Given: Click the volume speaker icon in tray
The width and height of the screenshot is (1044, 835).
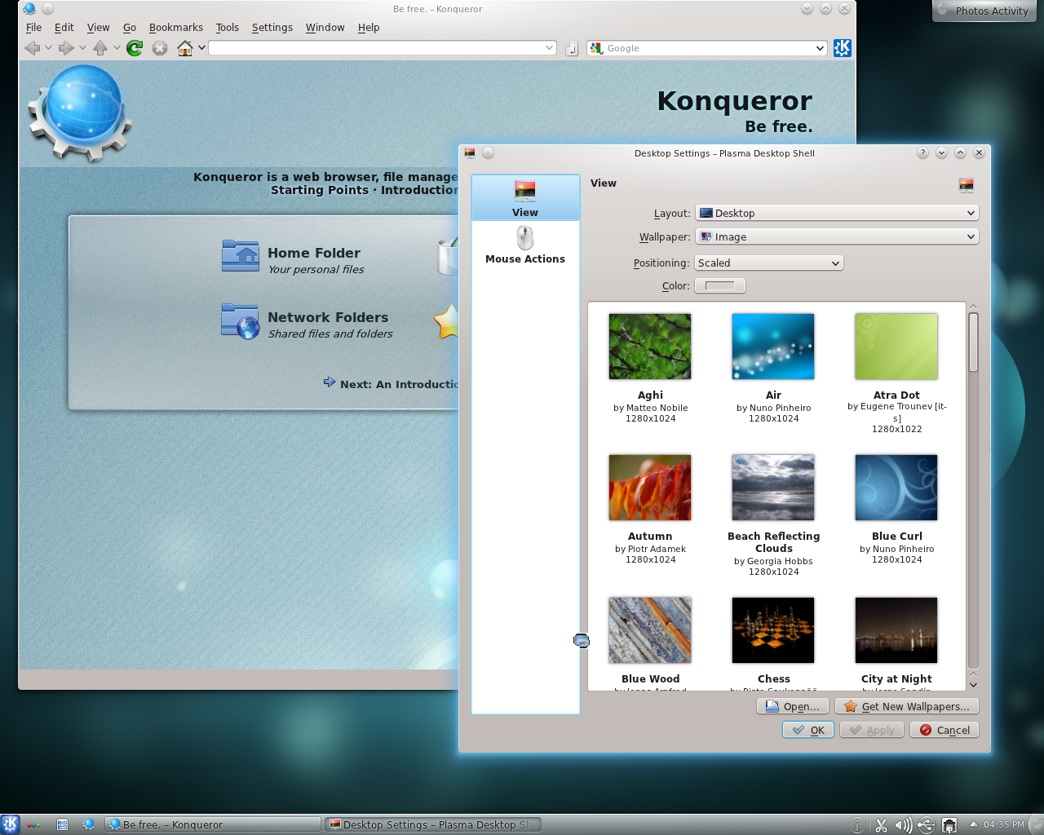Looking at the screenshot, I should (903, 825).
